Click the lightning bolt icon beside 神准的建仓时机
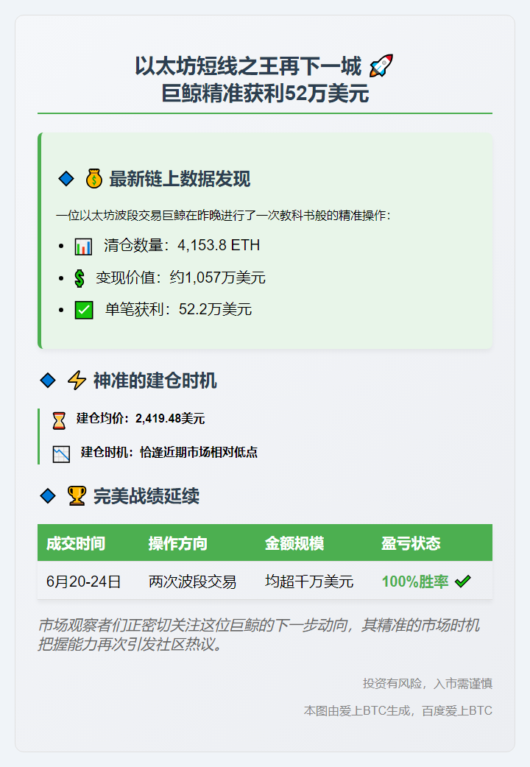 tap(77, 381)
